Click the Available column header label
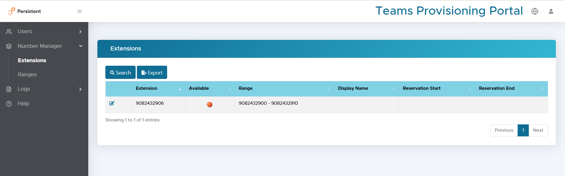Image resolution: width=565 pixels, height=176 pixels. point(199,88)
